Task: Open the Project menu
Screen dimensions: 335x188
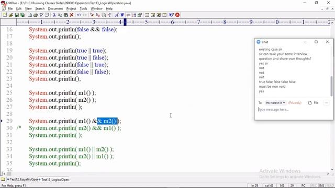Action: (71, 9)
